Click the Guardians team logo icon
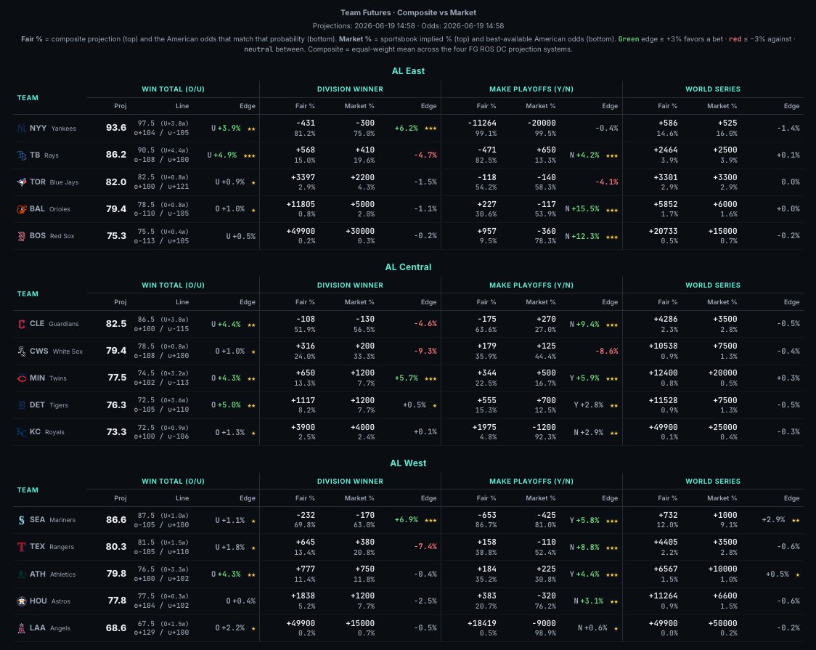 pos(21,324)
